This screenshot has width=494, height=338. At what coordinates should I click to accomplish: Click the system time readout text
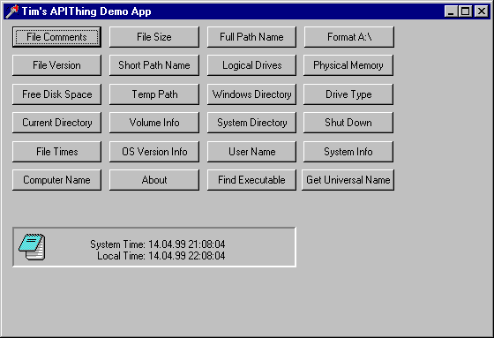coord(158,244)
